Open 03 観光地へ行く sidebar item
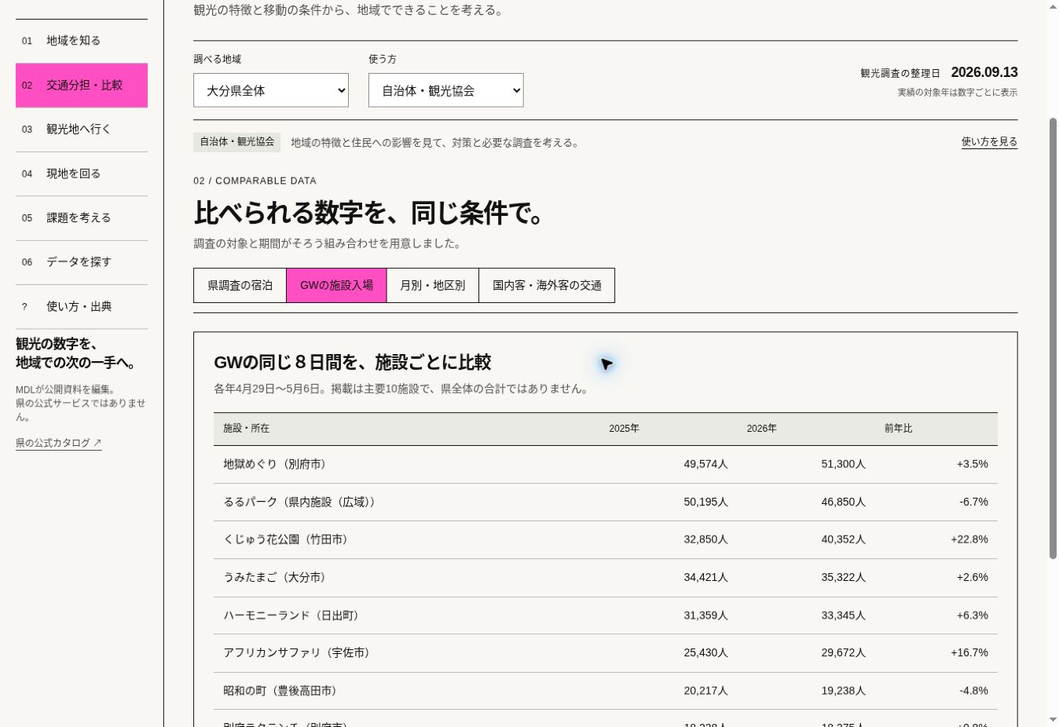 [x=82, y=130]
